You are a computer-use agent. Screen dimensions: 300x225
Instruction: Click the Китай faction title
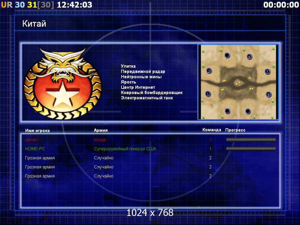click(x=34, y=24)
